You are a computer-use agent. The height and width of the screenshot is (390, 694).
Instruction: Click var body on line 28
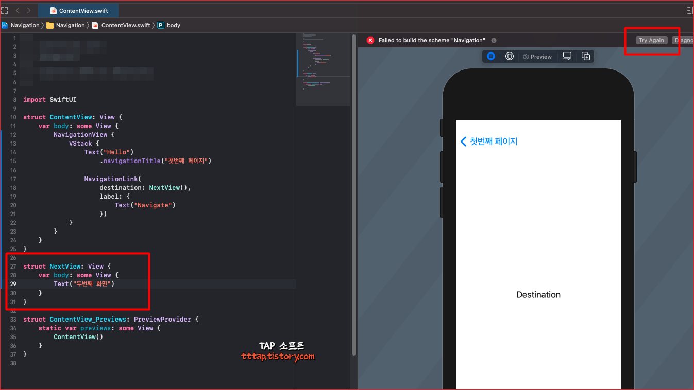[78, 275]
